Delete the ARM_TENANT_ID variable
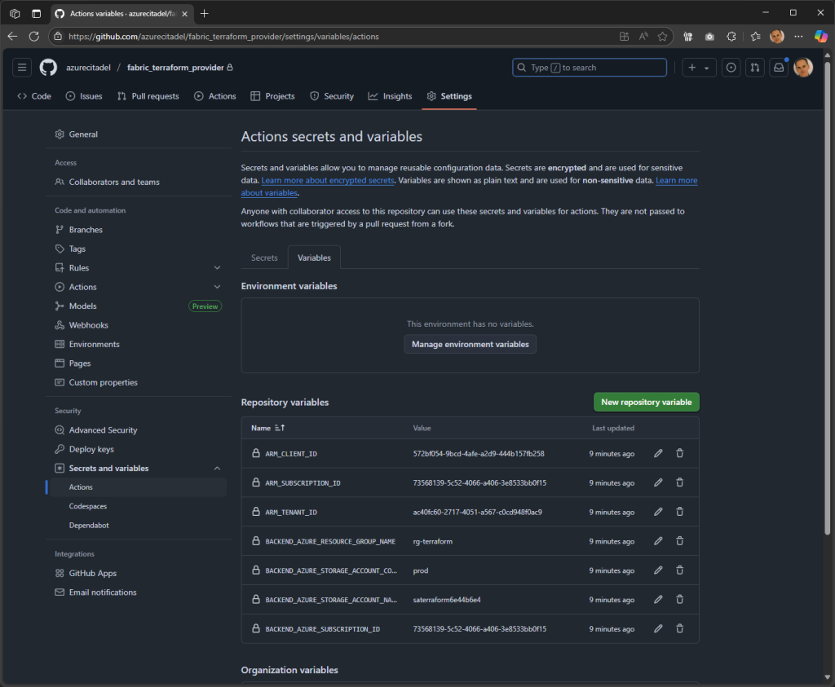 coord(679,512)
